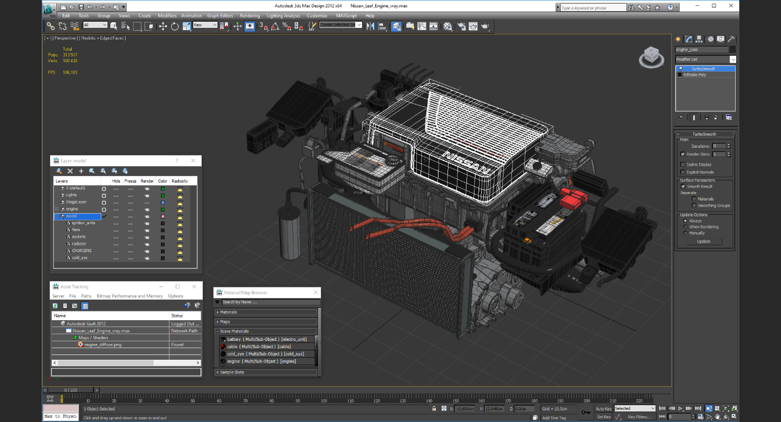
Task: Open the Select by Name tool
Action: click(125, 26)
